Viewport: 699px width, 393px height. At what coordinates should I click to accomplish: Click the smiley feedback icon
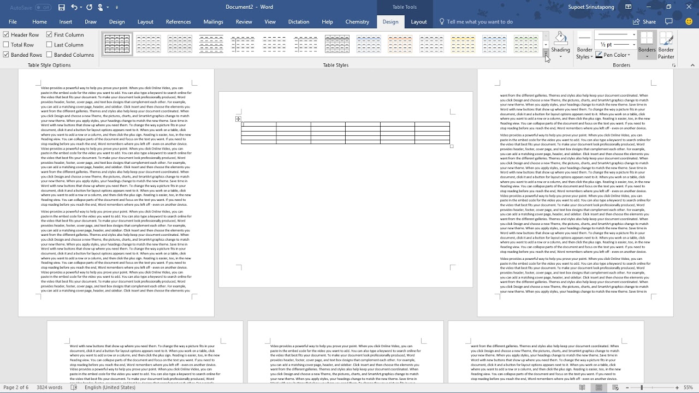[689, 22]
